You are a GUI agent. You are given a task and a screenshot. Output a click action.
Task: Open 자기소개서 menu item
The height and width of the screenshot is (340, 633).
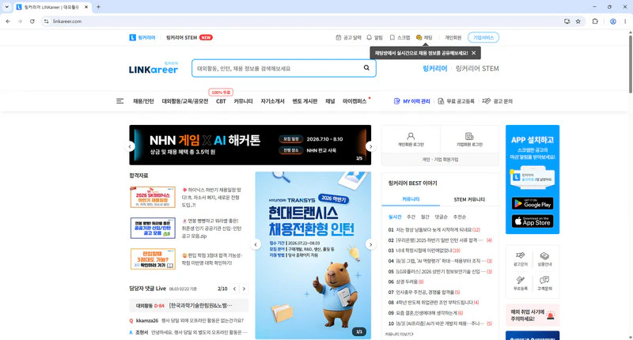tap(272, 101)
